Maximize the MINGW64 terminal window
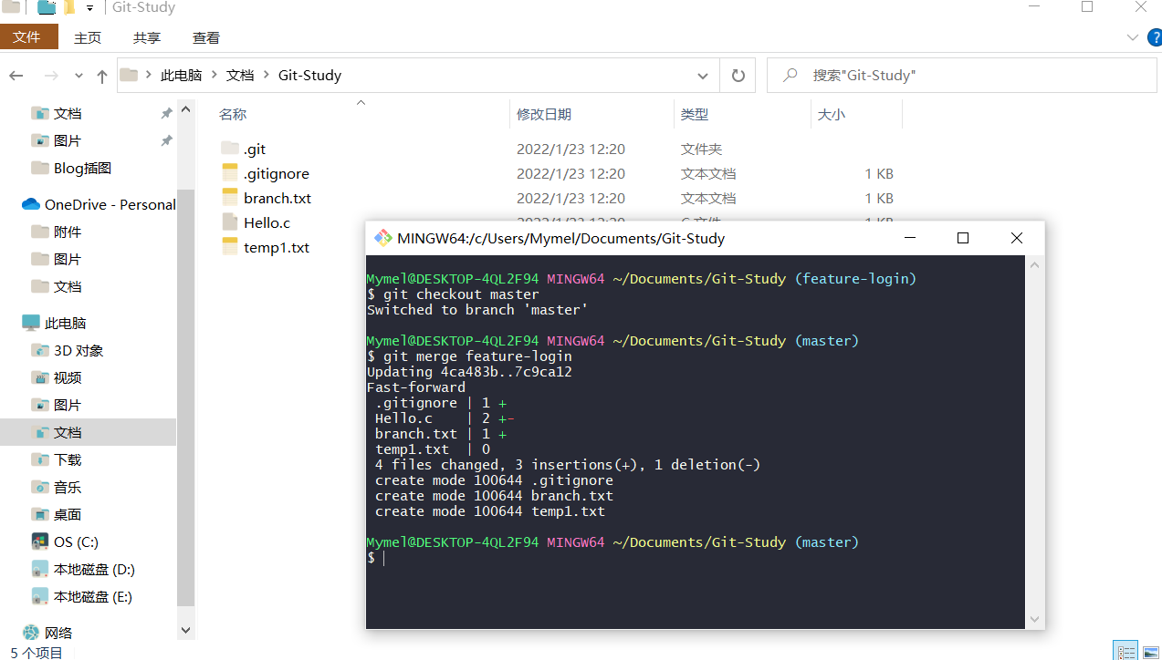The width and height of the screenshot is (1162, 660). [x=962, y=238]
